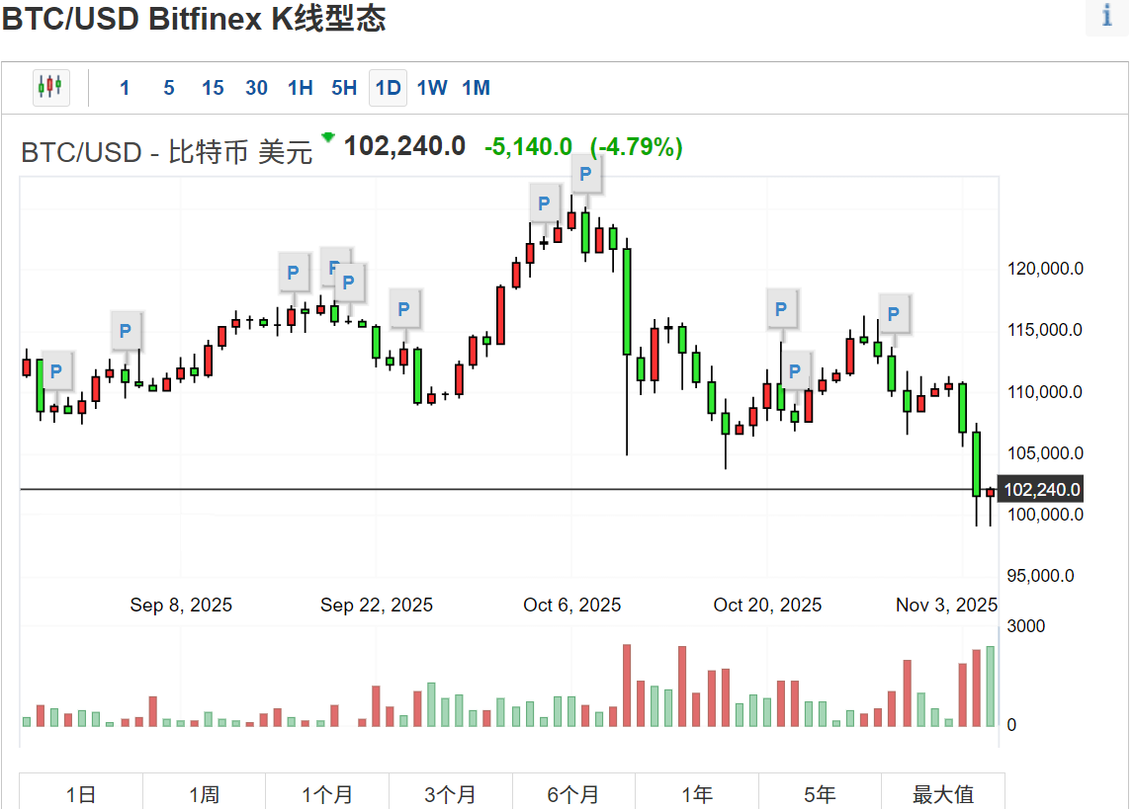Image resolution: width=1135 pixels, height=809 pixels.
Task: Switch to the 1M timeframe tab
Action: tap(476, 88)
